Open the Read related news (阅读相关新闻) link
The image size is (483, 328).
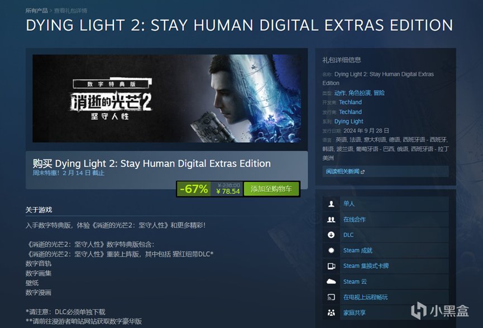tap(345, 171)
